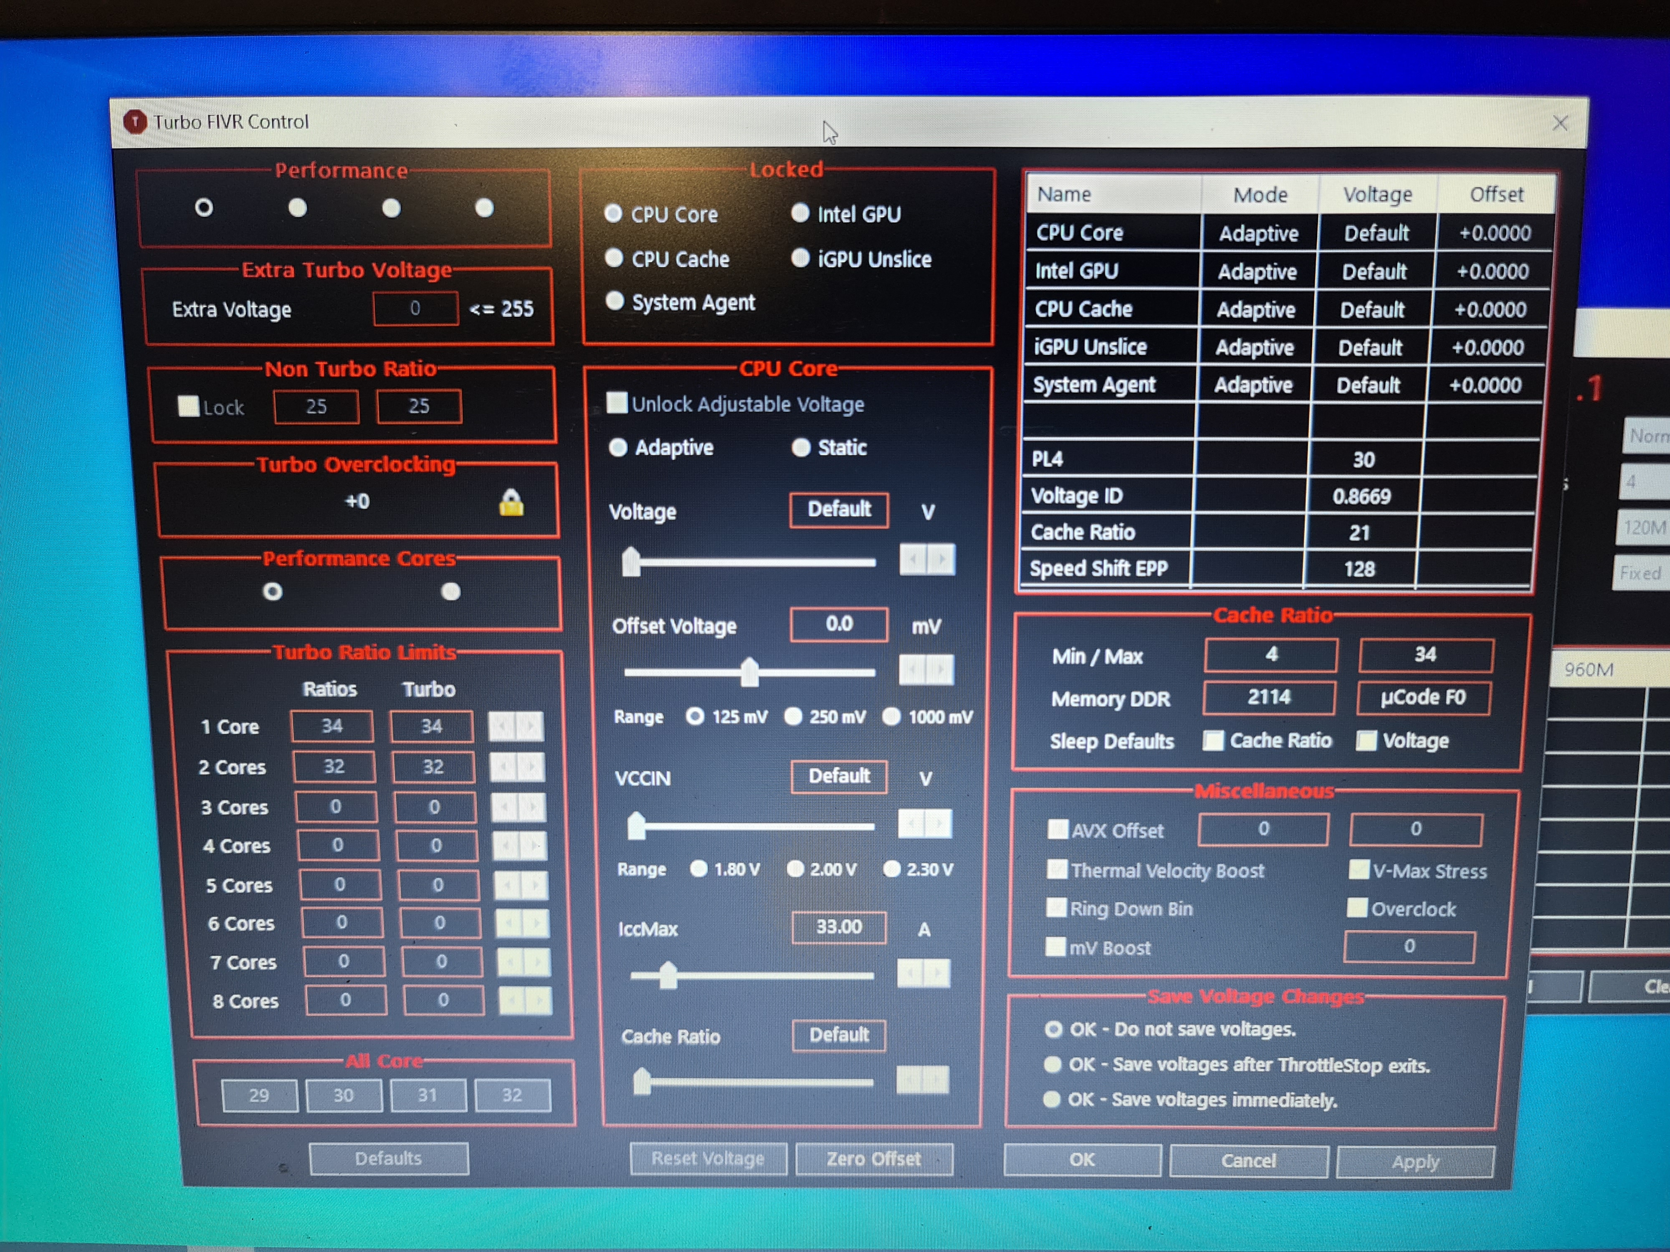The width and height of the screenshot is (1670, 1252).
Task: Click All Core 30 button
Action: point(344,1095)
